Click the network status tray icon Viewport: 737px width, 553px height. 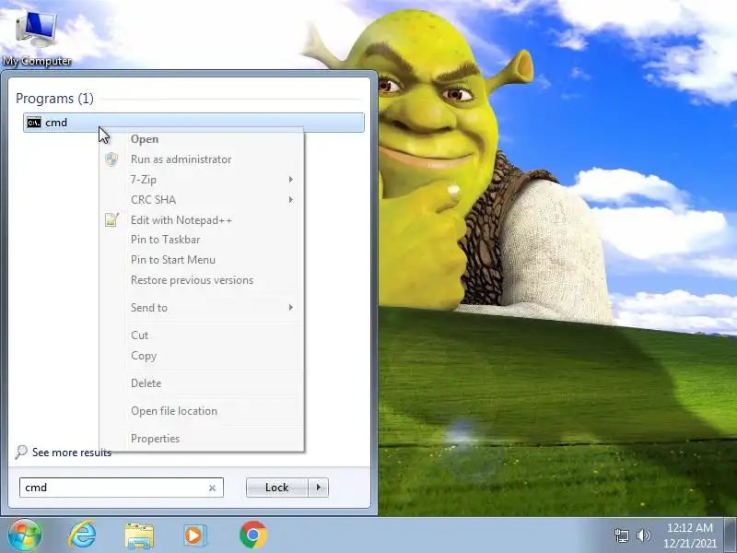pos(622,535)
